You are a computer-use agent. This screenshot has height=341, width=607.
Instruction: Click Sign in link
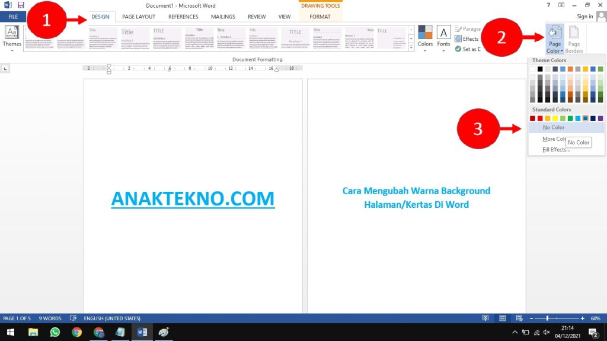[x=584, y=16]
